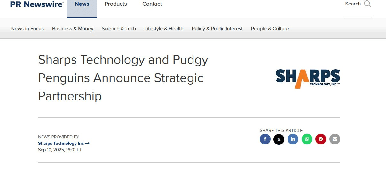Open Lifestyle & Health section
This screenshot has width=386, height=170.
pos(164,29)
